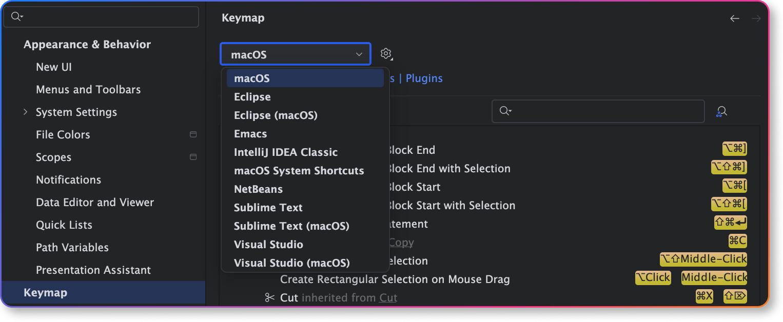Open the File Colors settings
The height and width of the screenshot is (322, 783).
coord(63,135)
